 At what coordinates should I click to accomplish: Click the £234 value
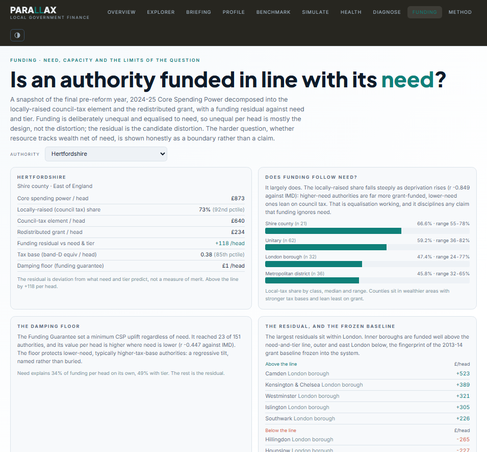point(238,232)
